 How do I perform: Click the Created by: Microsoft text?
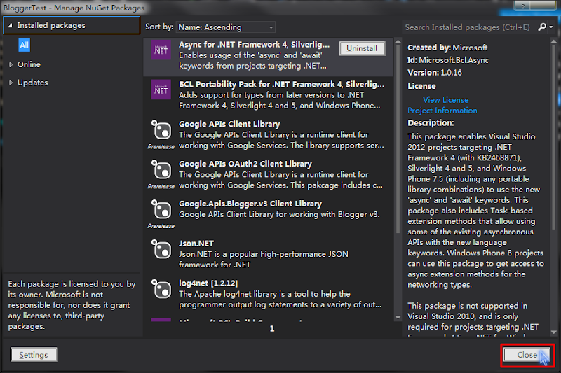tap(447, 48)
